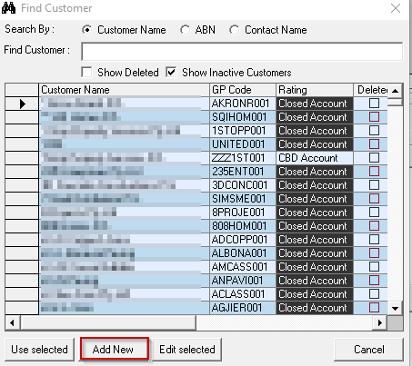
Task: Select the Contact Name radio button
Action: pyautogui.click(x=234, y=30)
